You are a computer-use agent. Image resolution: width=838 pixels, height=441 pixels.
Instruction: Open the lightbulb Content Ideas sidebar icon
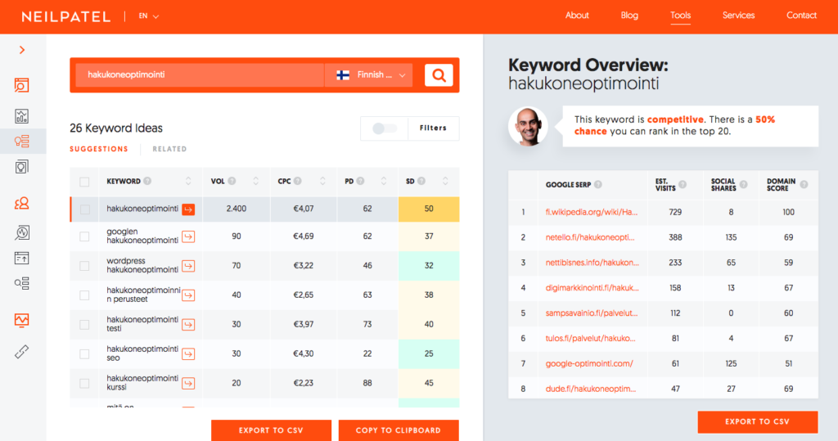[x=21, y=167]
